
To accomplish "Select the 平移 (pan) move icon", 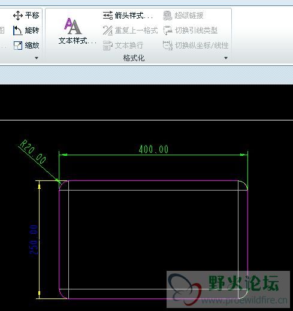I will pos(18,16).
